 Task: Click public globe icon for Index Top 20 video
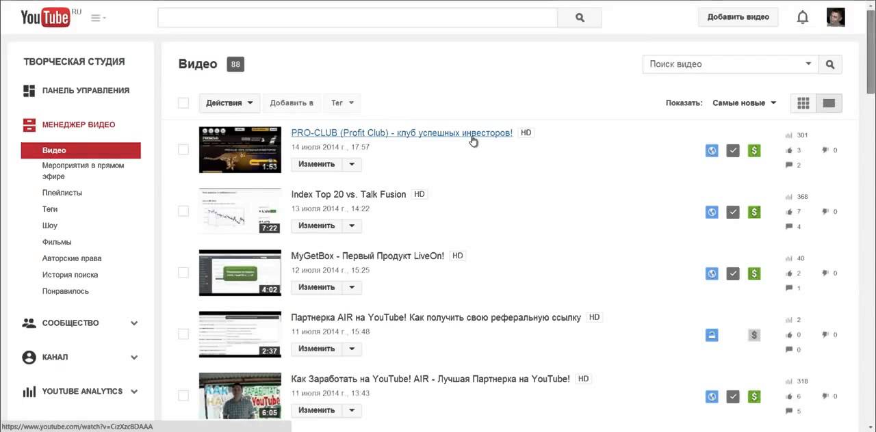(712, 212)
